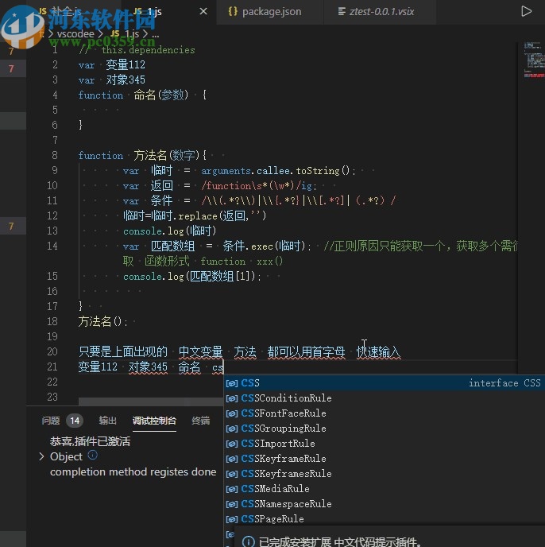This screenshot has height=547, width=545.
Task: Select CSSMediaRule in the autocomplete list
Action: tap(385, 489)
